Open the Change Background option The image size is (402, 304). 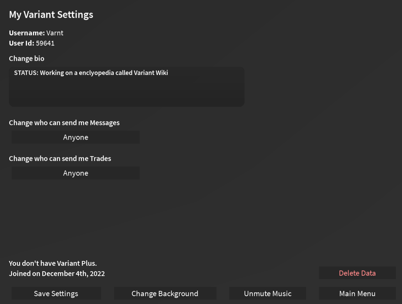pos(165,293)
